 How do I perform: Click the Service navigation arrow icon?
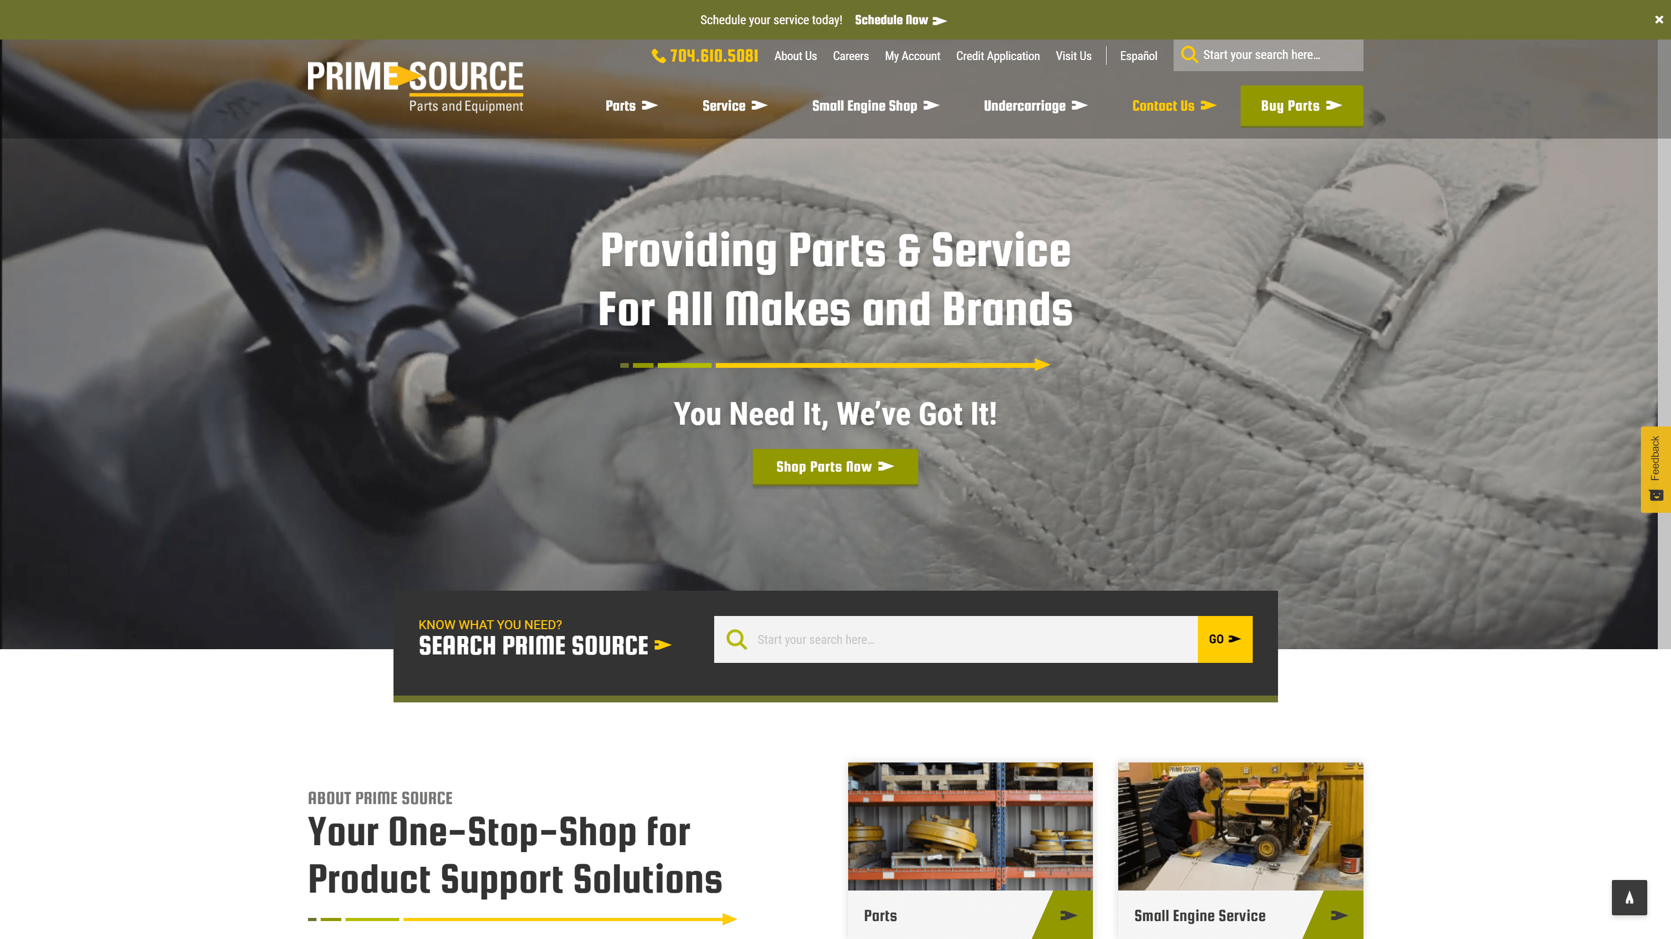pos(758,105)
